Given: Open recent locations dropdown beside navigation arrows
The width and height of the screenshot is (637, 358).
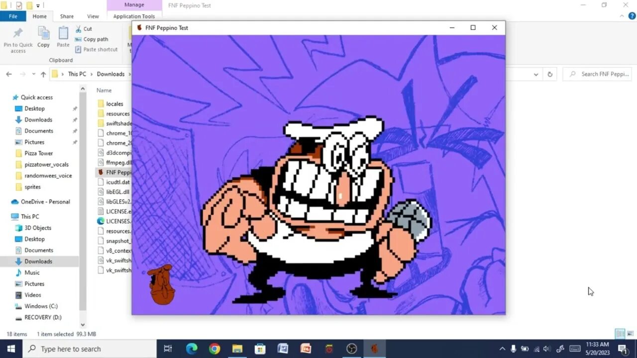Looking at the screenshot, I should (34, 74).
